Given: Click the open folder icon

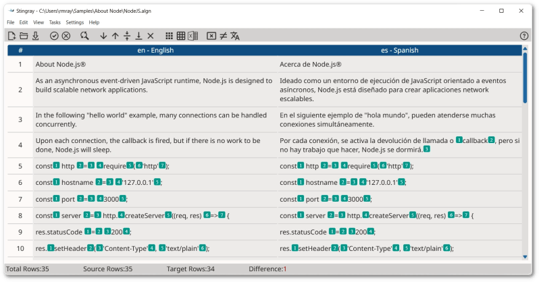Looking at the screenshot, I should pos(24,36).
